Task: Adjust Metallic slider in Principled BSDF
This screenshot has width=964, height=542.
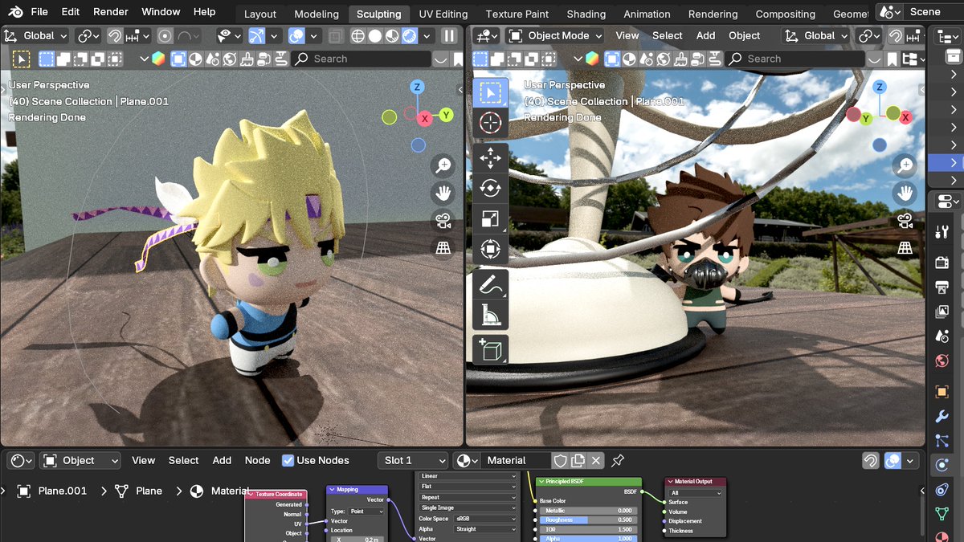Action: click(x=589, y=511)
